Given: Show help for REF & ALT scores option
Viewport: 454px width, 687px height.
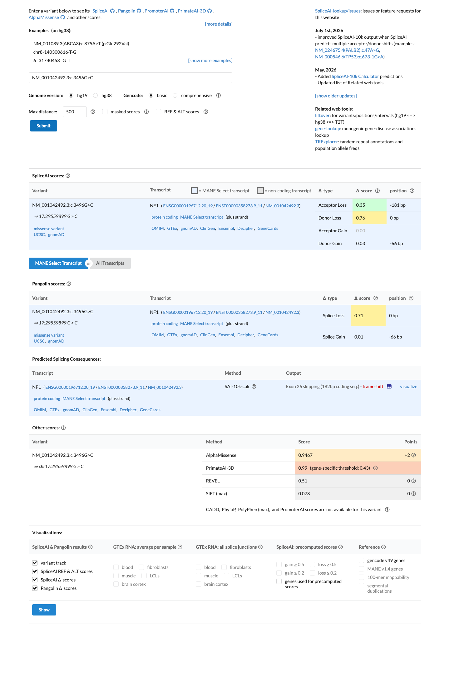Looking at the screenshot, I should coord(206,112).
